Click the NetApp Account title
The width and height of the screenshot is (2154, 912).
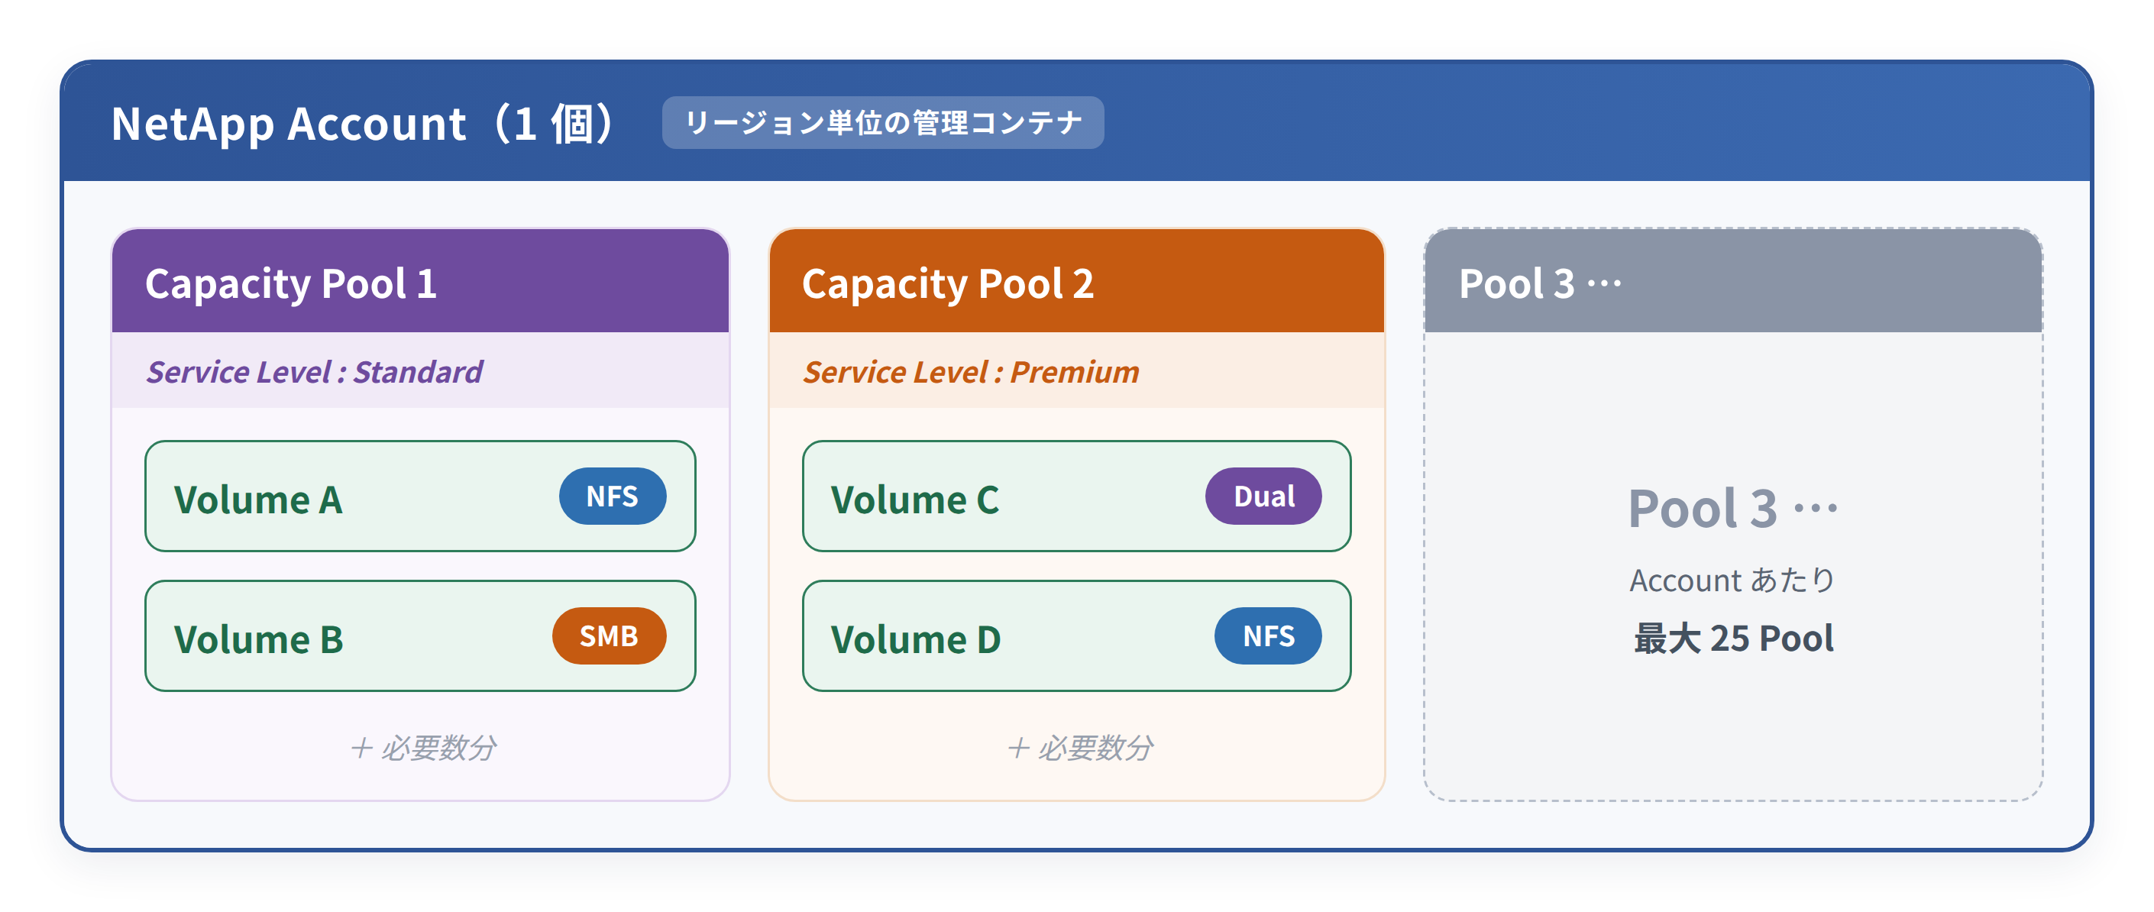pos(364,123)
